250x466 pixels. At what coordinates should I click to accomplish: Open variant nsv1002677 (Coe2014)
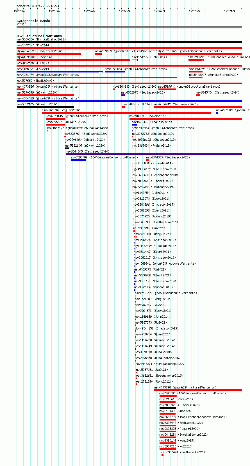34,46
